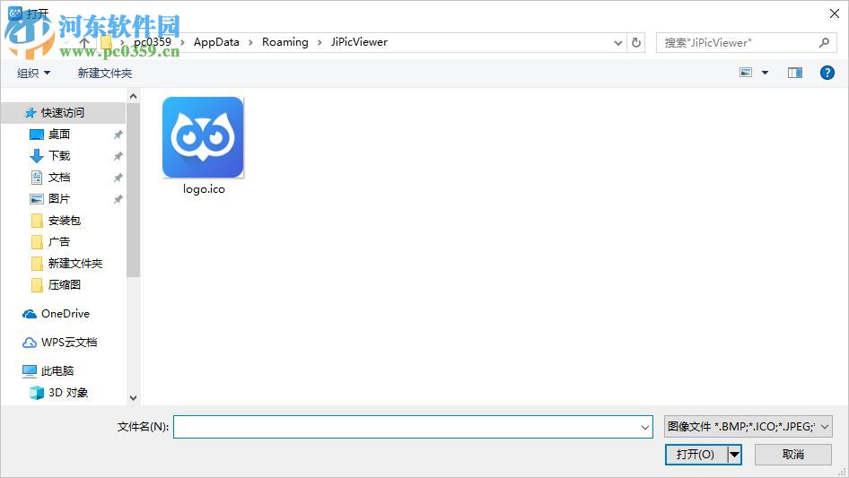The height and width of the screenshot is (478, 849).
Task: Click the 压缩图 folder icon
Action: pos(37,285)
